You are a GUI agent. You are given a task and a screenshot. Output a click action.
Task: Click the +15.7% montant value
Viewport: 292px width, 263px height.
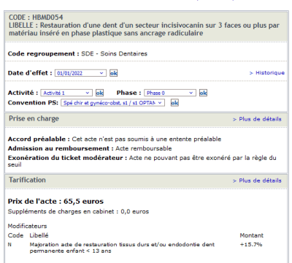[x=251, y=245]
